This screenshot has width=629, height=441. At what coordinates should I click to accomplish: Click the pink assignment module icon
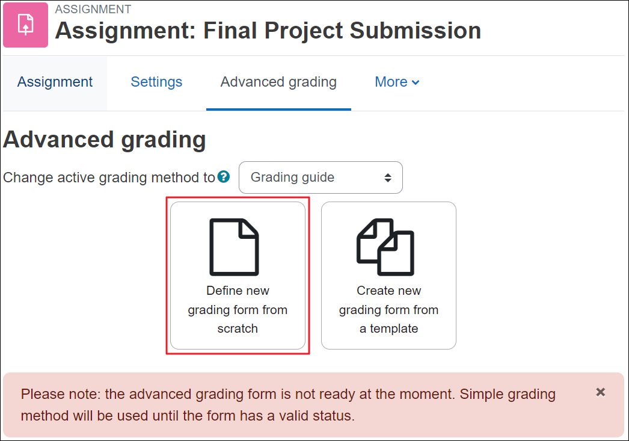tap(25, 25)
